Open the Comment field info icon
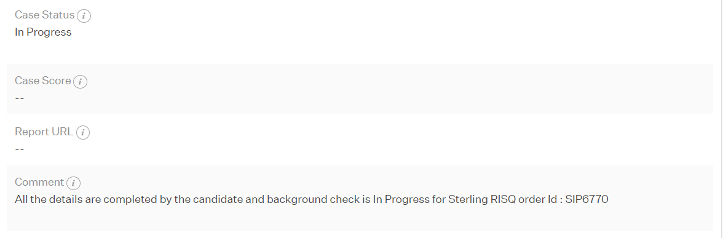Screen dimensions: 723x238 tap(73, 183)
